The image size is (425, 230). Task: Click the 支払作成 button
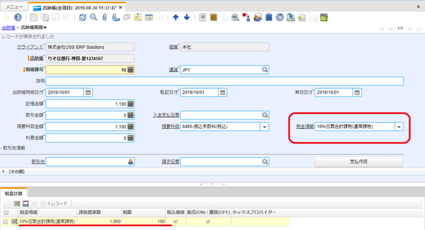pyautogui.click(x=358, y=162)
